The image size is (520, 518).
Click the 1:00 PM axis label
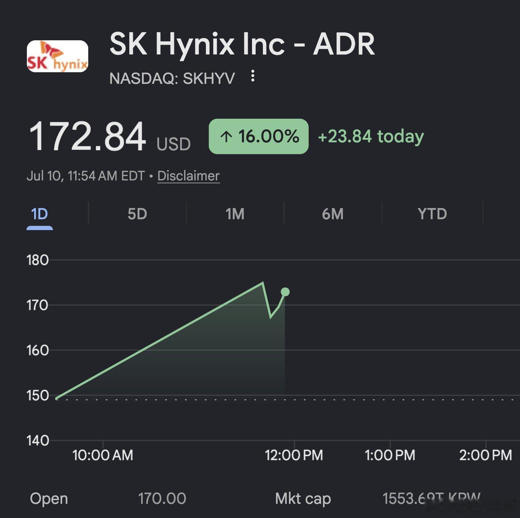coord(390,455)
